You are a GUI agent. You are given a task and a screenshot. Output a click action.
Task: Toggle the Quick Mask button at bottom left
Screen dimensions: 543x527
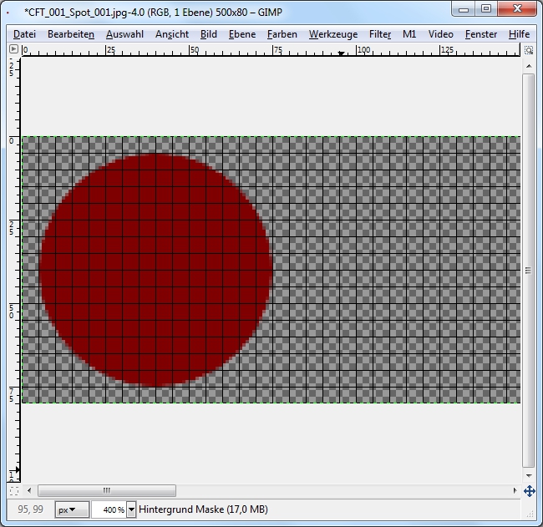(x=14, y=490)
